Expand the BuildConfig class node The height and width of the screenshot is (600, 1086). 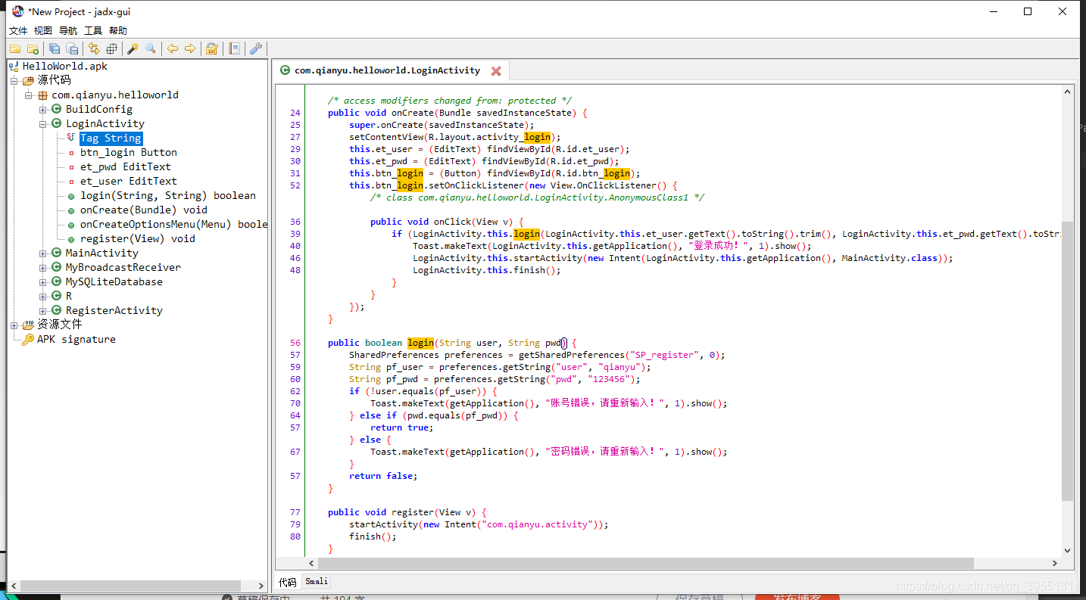43,110
